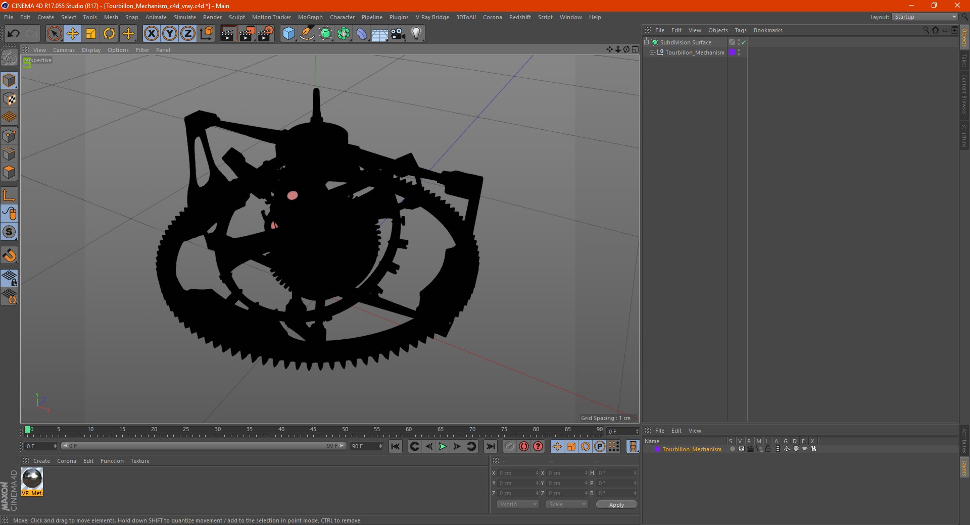The image size is (970, 525).
Task: Open the Spline Pen tool
Action: pos(307,34)
